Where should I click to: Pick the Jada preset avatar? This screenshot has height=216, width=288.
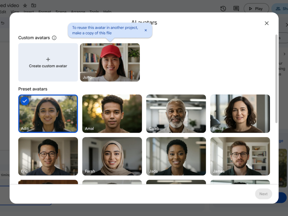click(176, 156)
